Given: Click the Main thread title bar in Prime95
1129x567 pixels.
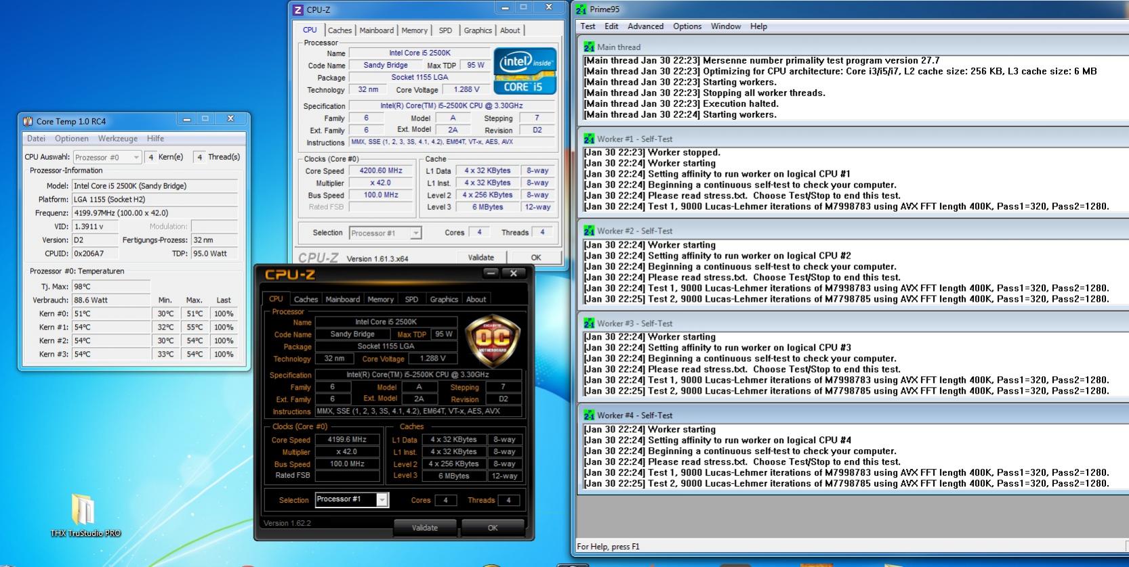Looking at the screenshot, I should tap(853, 47).
